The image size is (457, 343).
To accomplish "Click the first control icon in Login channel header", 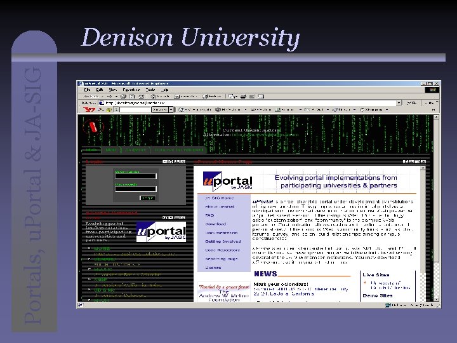I will [164, 161].
